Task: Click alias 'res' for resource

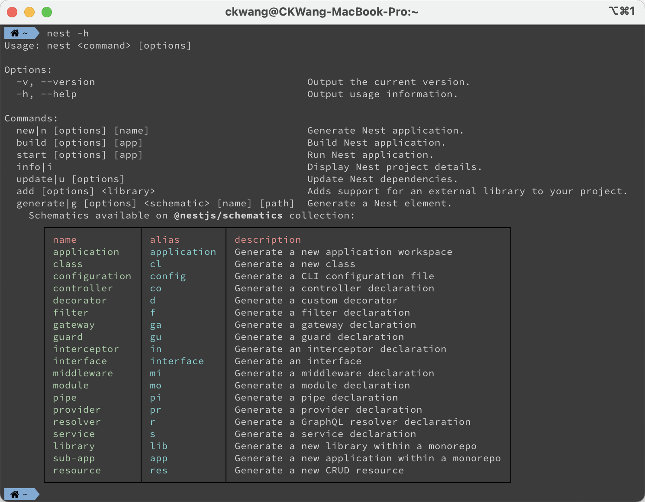Action: (159, 470)
